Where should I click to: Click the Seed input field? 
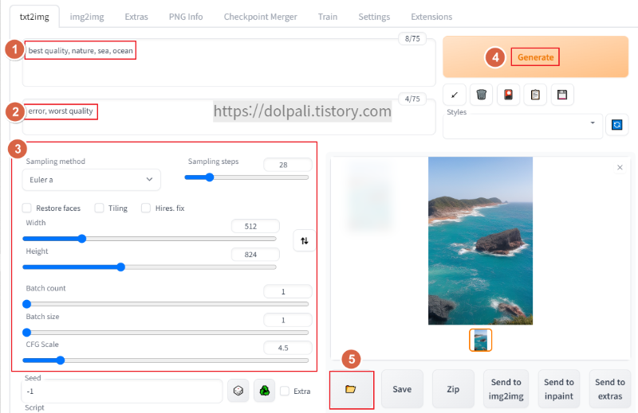[x=122, y=391]
